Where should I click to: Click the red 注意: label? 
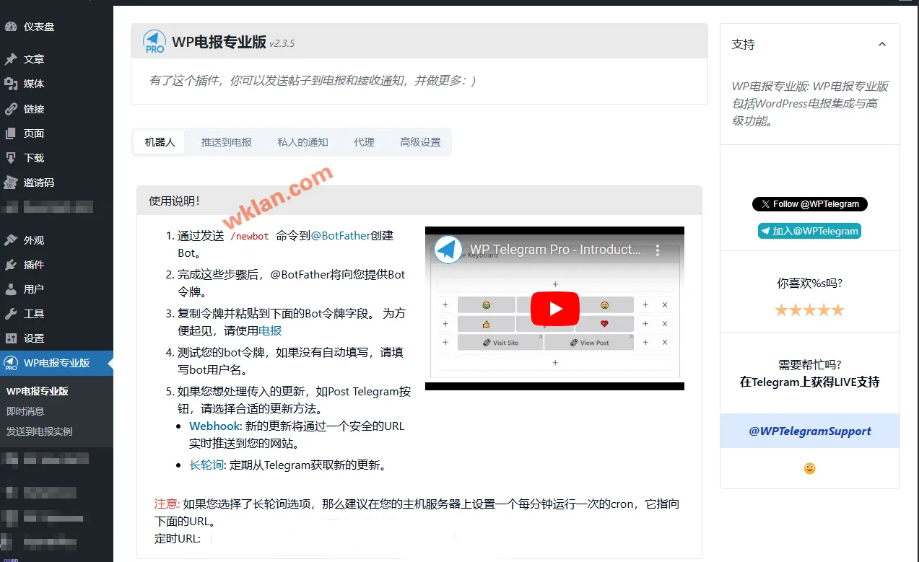coord(167,504)
